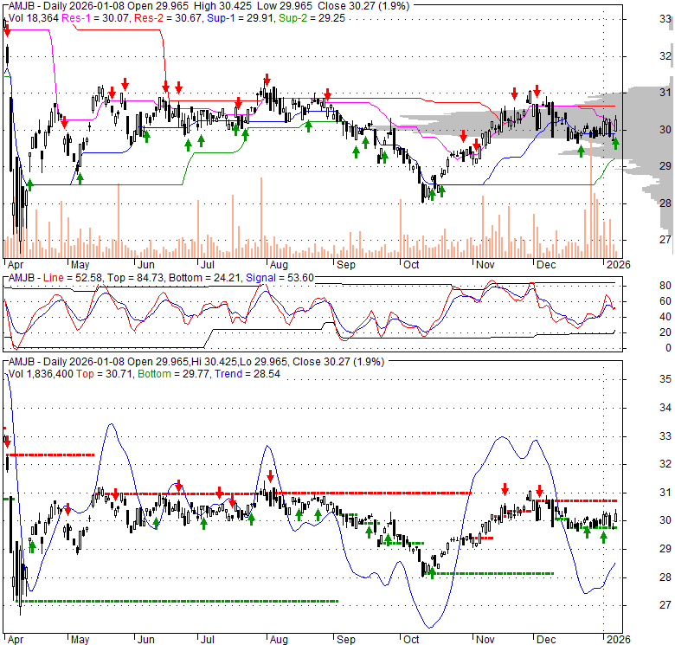The height and width of the screenshot is (645, 675).
Task: Click the '33' price label on the top chart
Action: coord(665,19)
